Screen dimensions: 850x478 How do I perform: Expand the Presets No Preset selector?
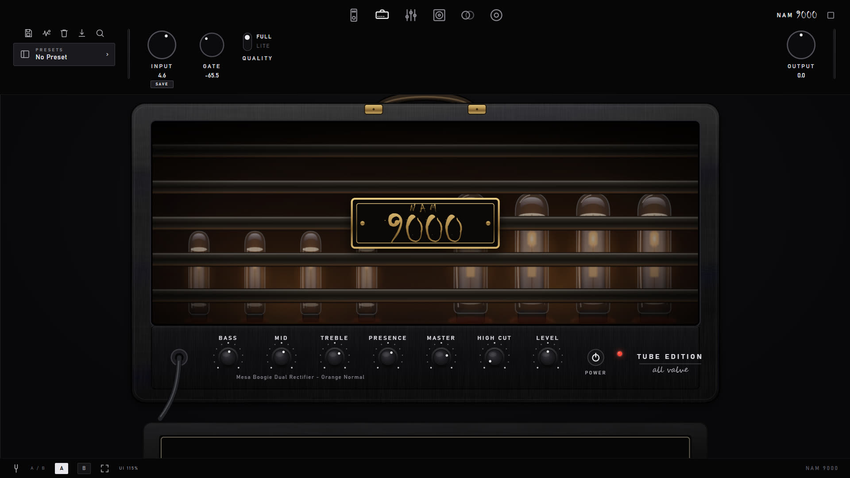click(x=64, y=54)
